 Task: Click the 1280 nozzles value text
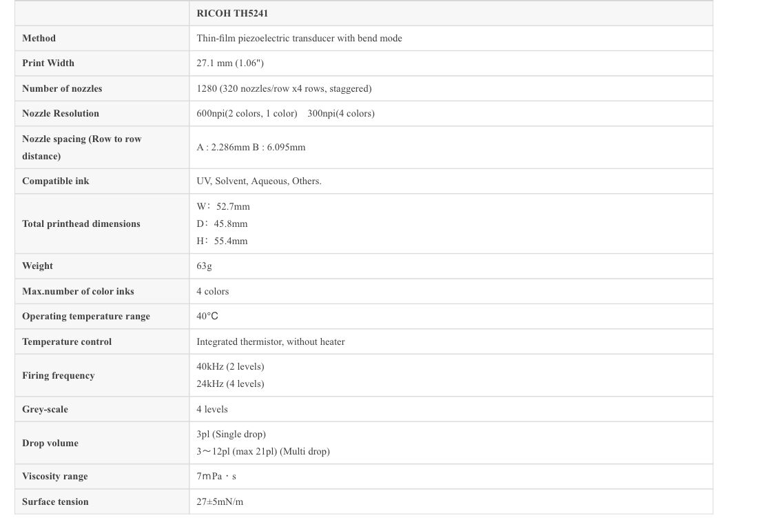[284, 88]
